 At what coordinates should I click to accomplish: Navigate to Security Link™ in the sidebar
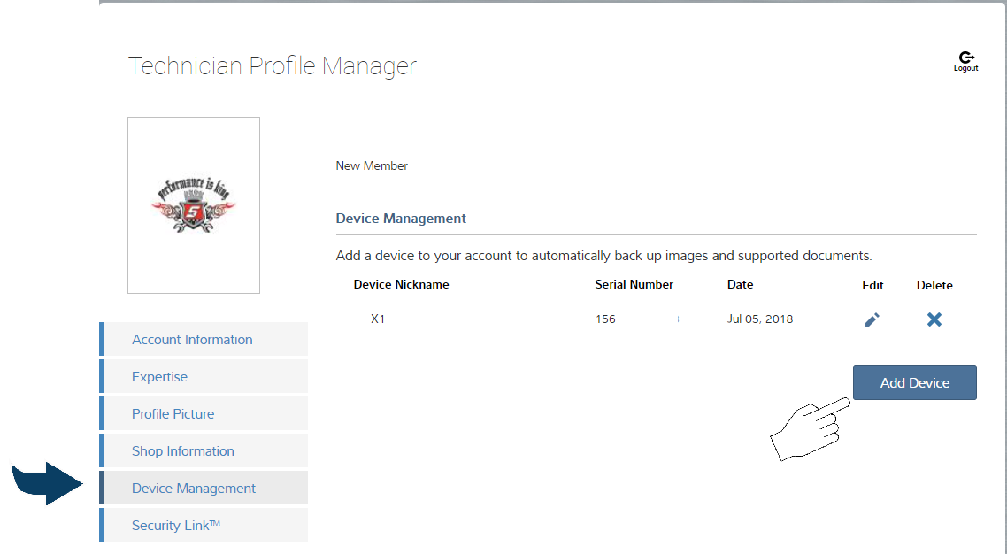click(x=175, y=526)
